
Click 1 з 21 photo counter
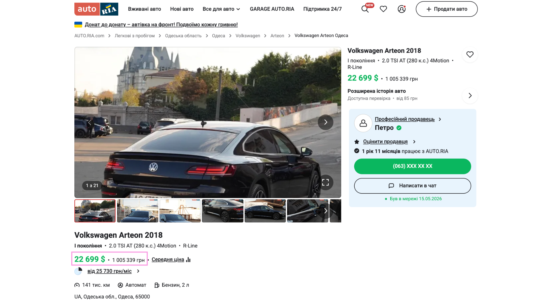pos(92,186)
